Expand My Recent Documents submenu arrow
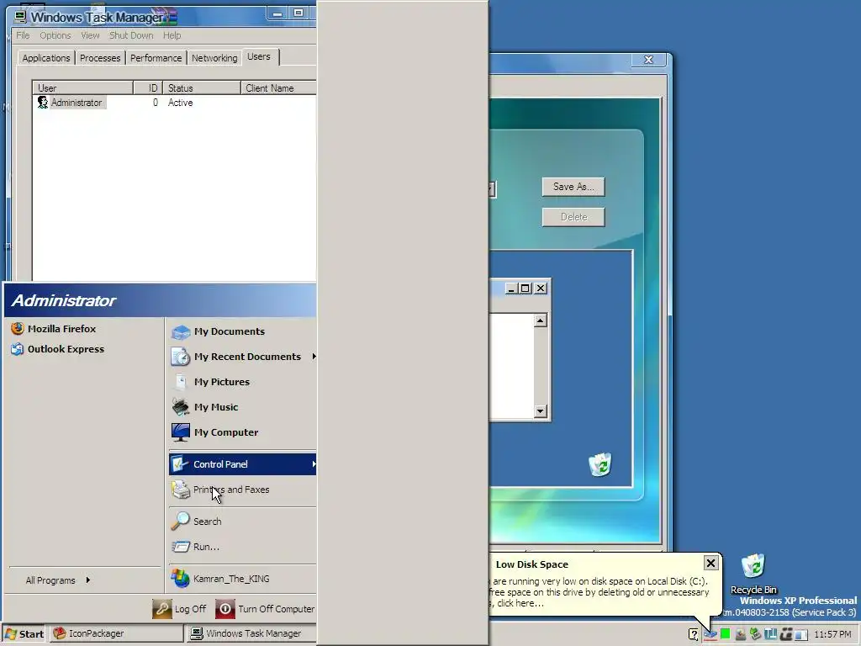Image resolution: width=861 pixels, height=646 pixels. click(314, 357)
